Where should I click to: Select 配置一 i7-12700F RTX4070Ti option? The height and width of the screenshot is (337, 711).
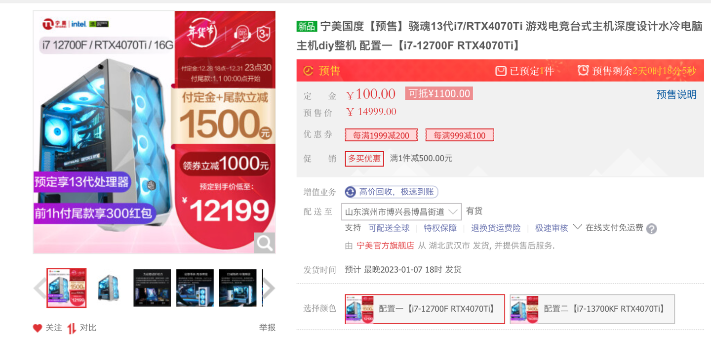[x=425, y=309]
